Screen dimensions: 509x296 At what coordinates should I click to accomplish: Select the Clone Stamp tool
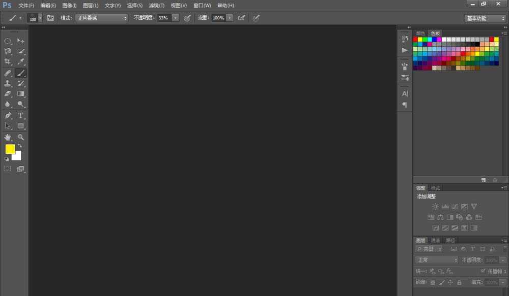[8, 83]
